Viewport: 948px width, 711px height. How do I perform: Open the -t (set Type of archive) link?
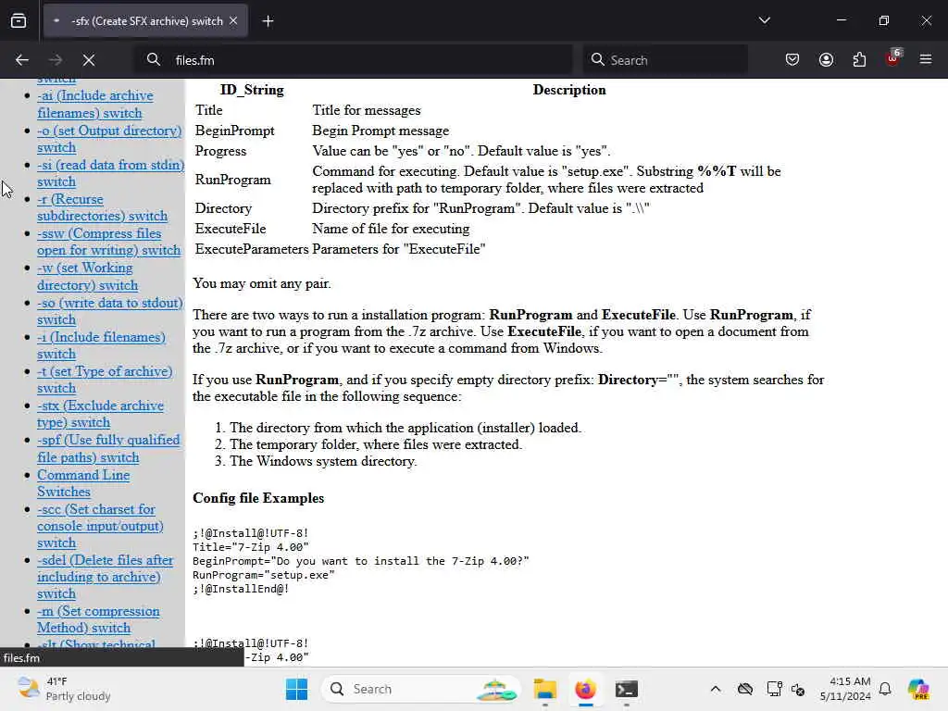coord(105,380)
